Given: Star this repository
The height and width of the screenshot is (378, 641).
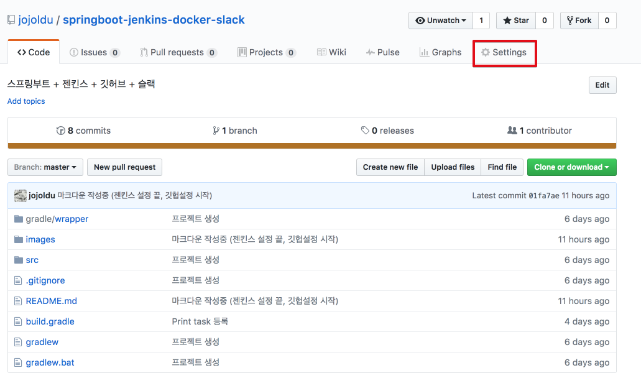Looking at the screenshot, I should 516,21.
